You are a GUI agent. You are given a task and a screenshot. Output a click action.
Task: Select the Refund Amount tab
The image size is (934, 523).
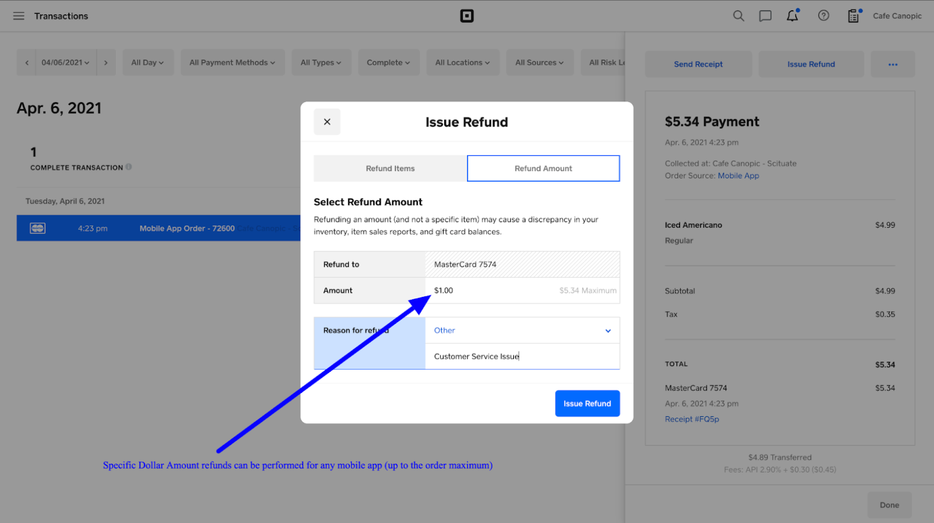[x=543, y=169]
